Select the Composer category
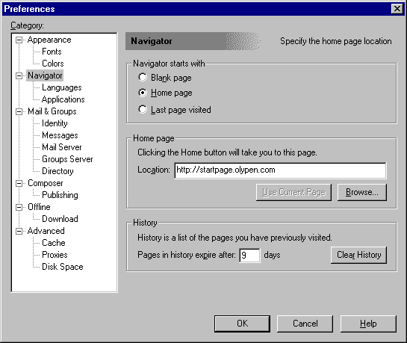 (x=45, y=183)
